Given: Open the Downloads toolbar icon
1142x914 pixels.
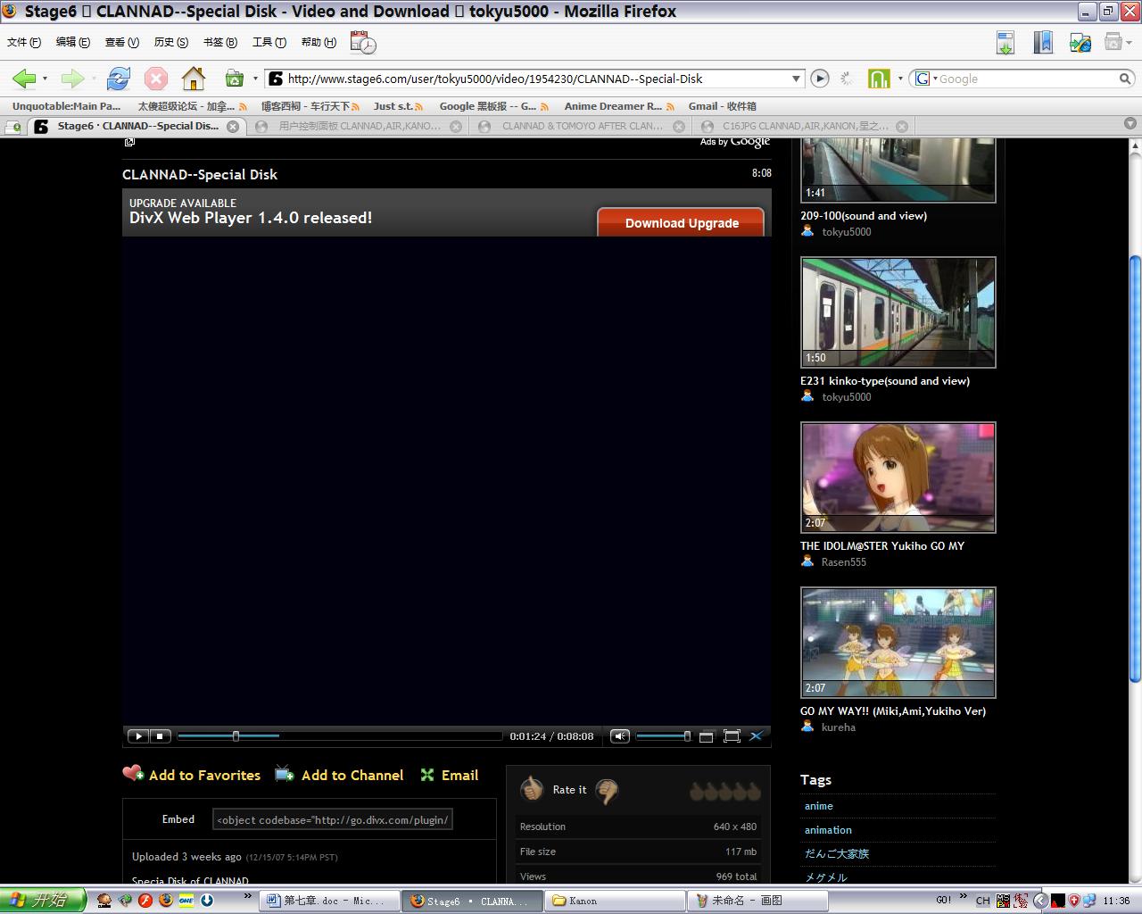Looking at the screenshot, I should click(x=1005, y=42).
